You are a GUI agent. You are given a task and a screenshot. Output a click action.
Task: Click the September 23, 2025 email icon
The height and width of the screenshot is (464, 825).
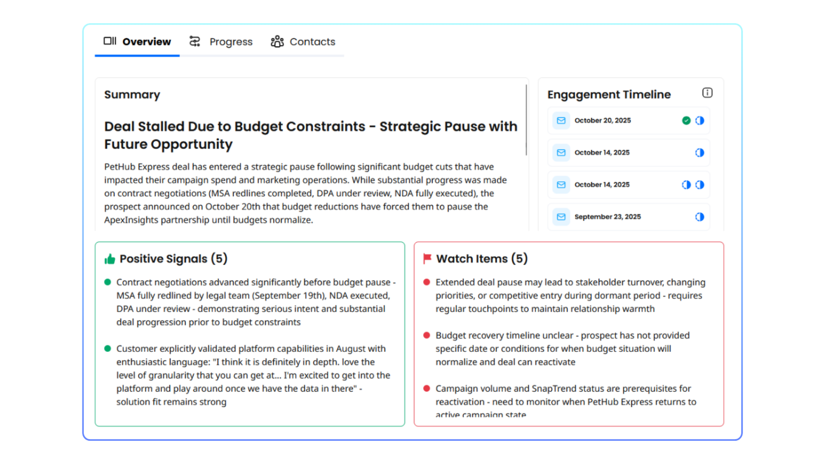pos(561,217)
